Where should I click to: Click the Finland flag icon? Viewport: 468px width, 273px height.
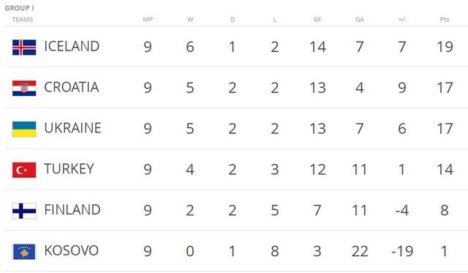pos(24,211)
